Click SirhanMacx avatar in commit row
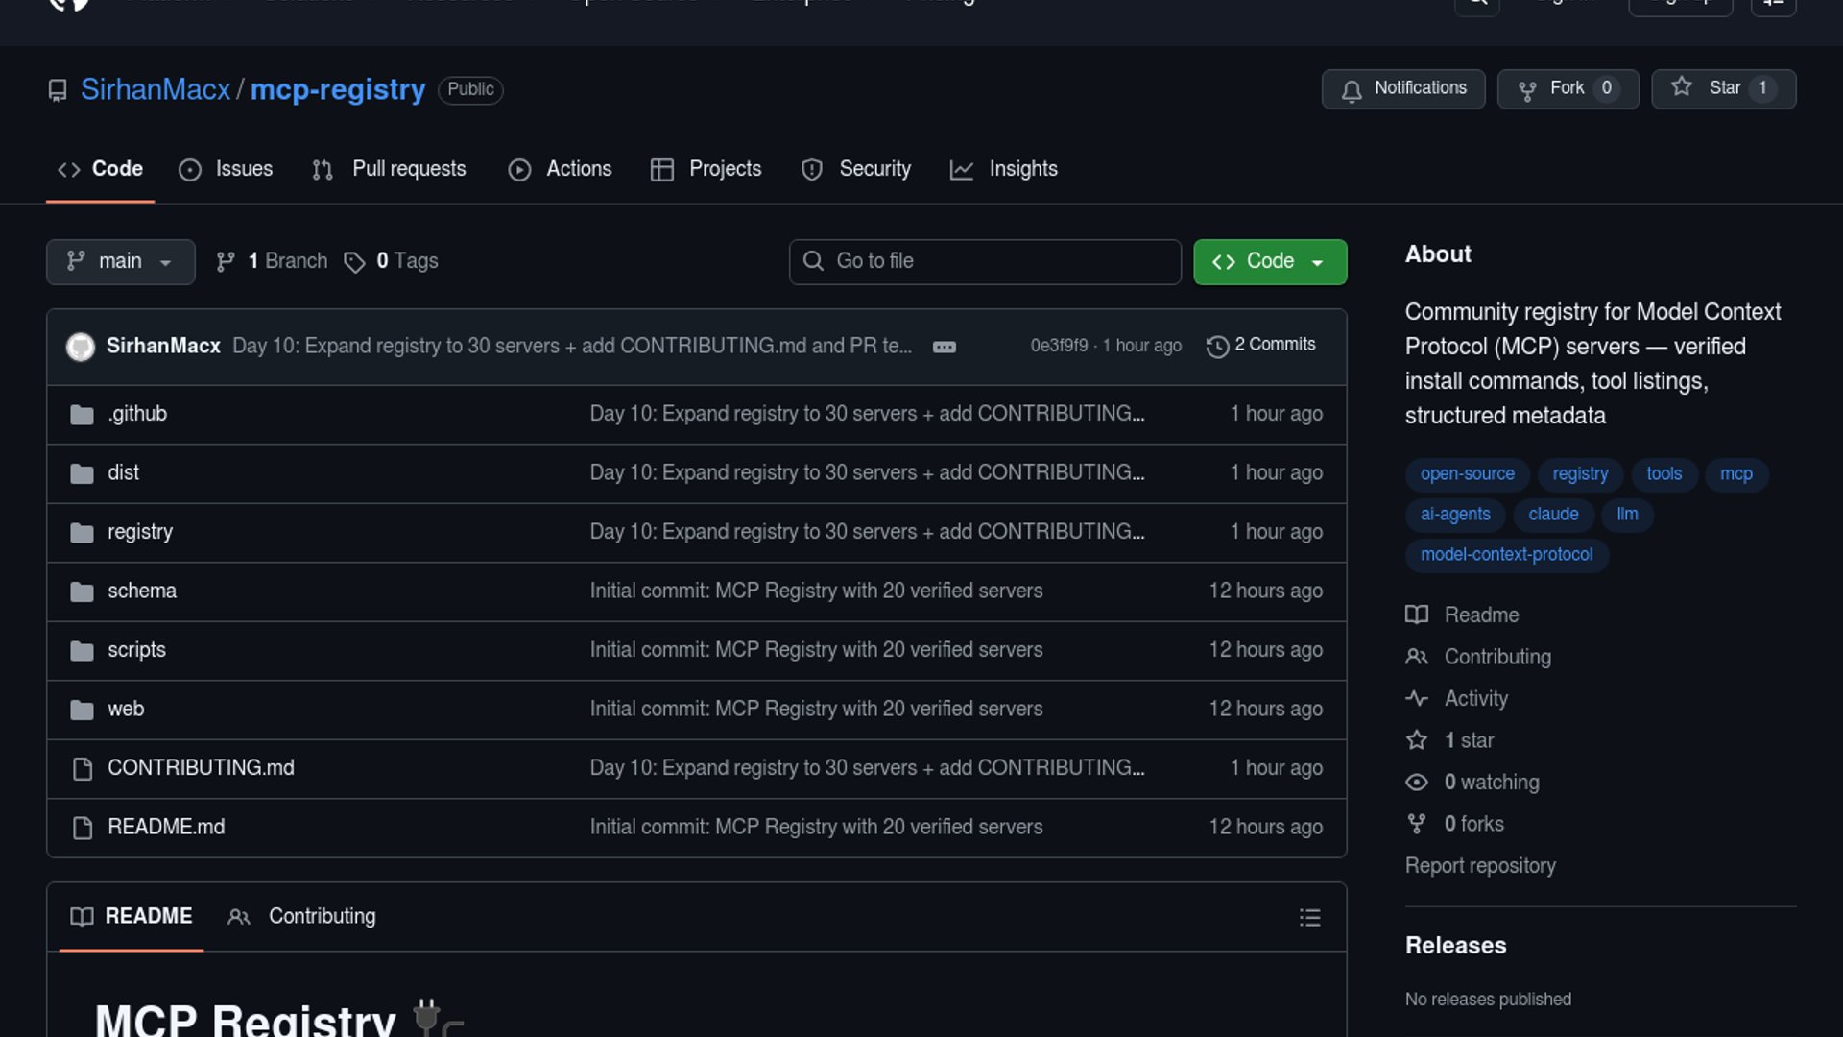Image resolution: width=1843 pixels, height=1037 pixels. coord(81,347)
